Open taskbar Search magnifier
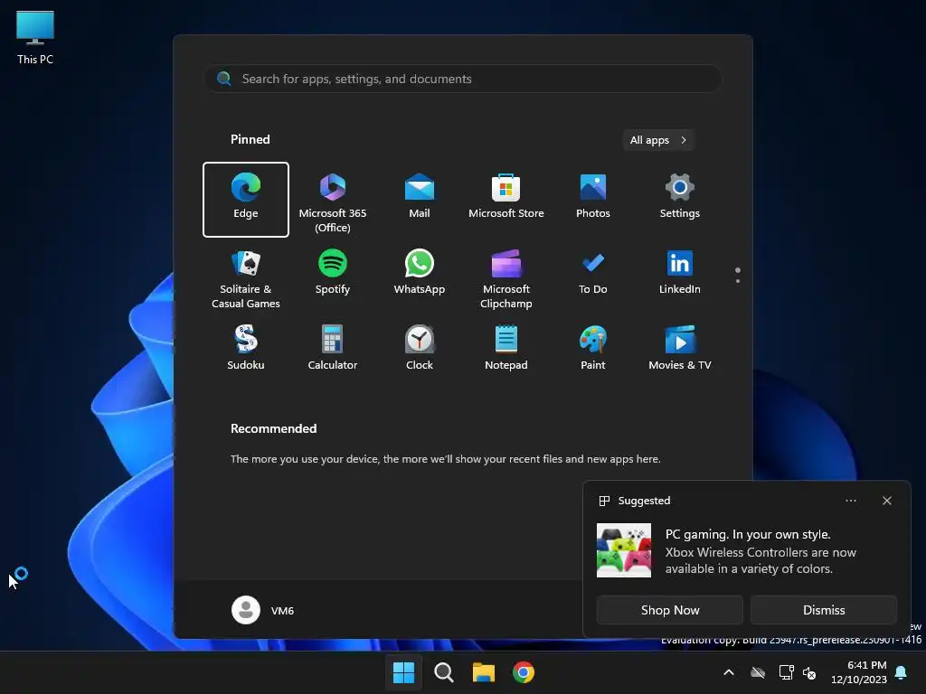The image size is (926, 694). (443, 672)
